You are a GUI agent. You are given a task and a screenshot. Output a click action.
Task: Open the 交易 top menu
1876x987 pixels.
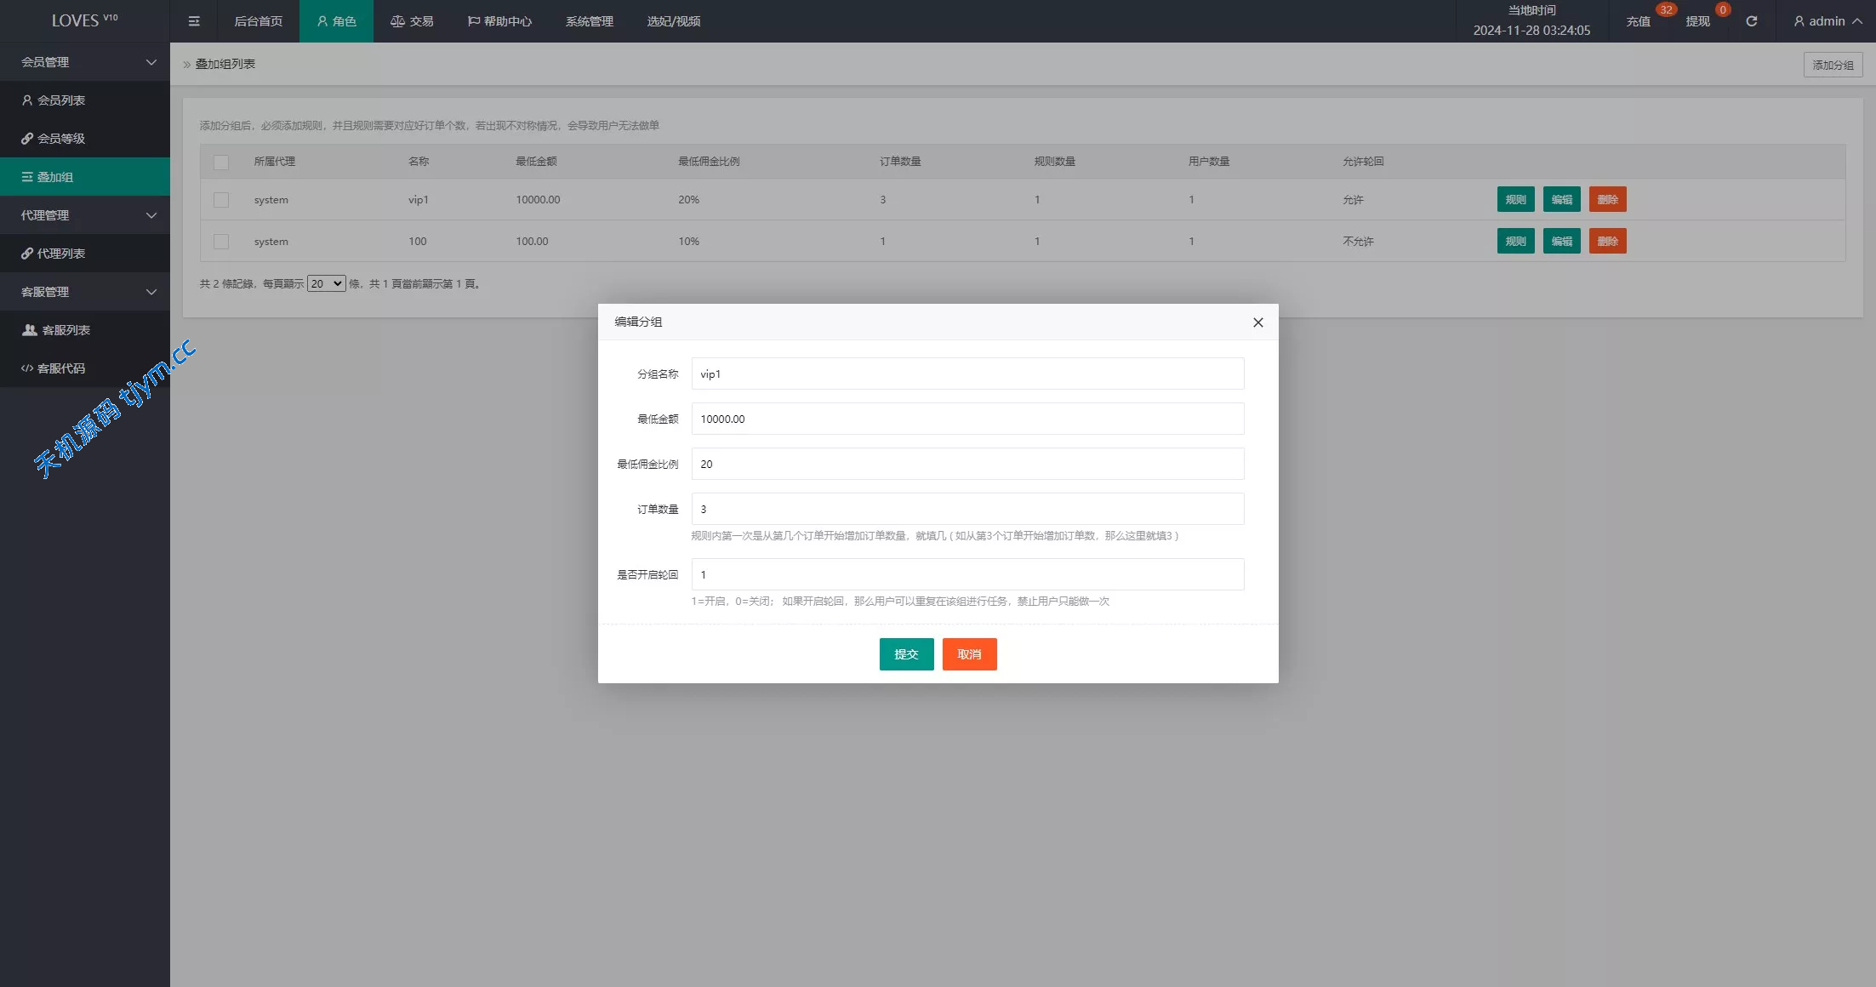(x=412, y=21)
